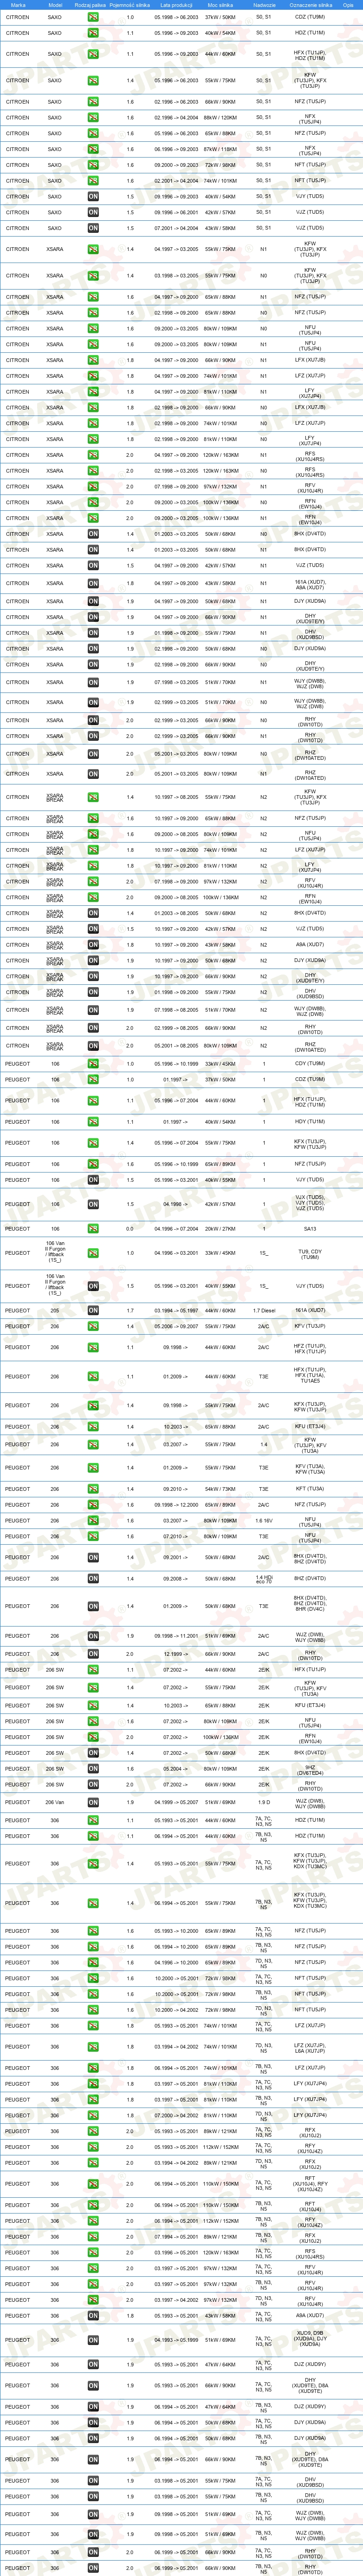The image size is (363, 2576).
Task: Click the Pojemność silnika column header
Action: click(x=130, y=4)
